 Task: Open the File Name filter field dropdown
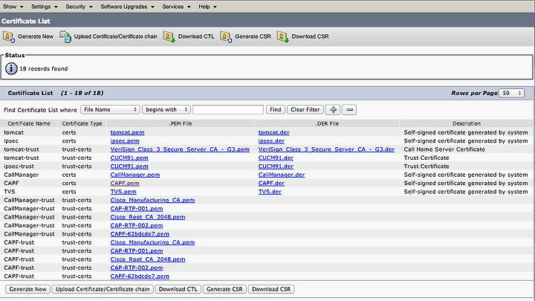pyautogui.click(x=110, y=109)
